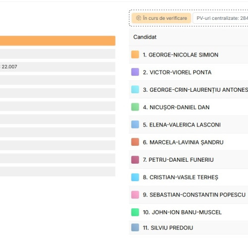Viewport: 248px width, 248px height.
Task: Click the 'În curs de verificare' status badge
Action: pyautogui.click(x=161, y=18)
